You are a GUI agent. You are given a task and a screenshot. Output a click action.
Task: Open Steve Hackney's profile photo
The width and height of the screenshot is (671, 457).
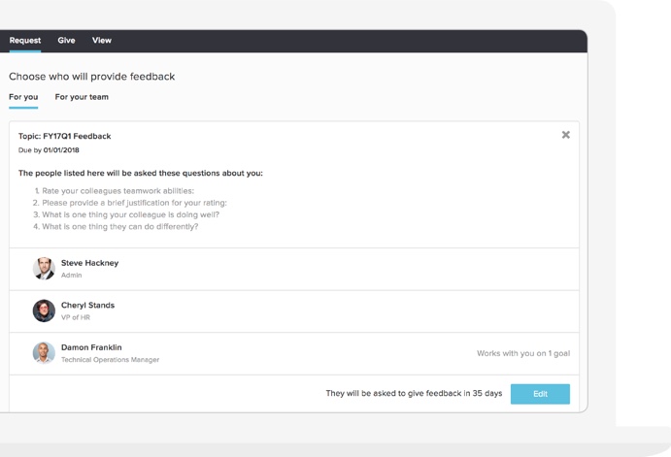point(44,269)
